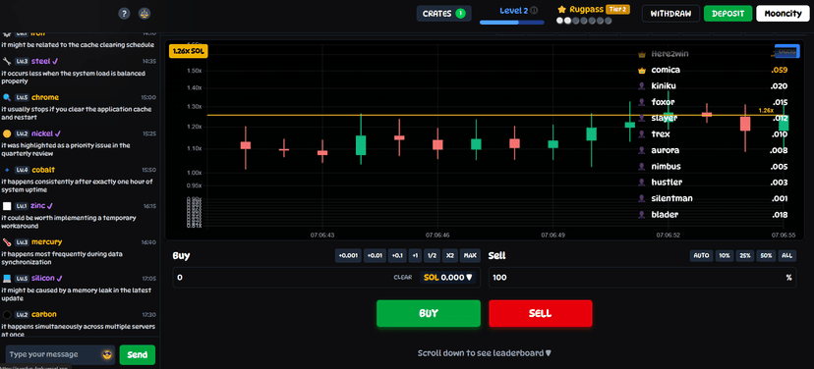This screenshot has height=369, width=814.
Task: Expand the SOL 0.000 currency dropdown
Action: pos(448,278)
